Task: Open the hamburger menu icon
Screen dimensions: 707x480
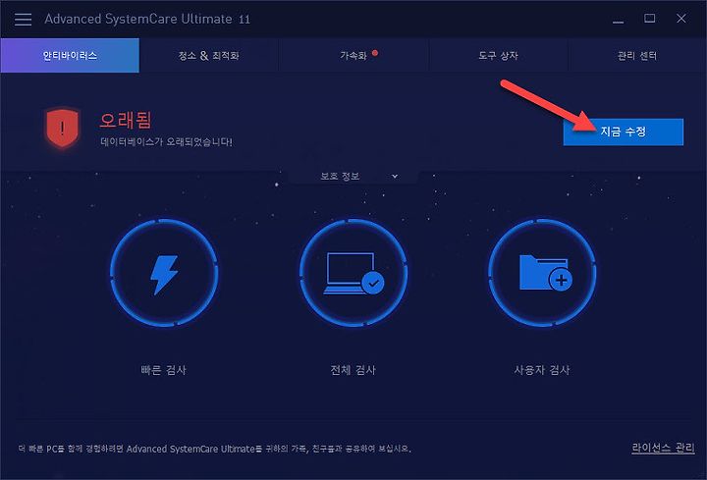Action: (x=23, y=20)
